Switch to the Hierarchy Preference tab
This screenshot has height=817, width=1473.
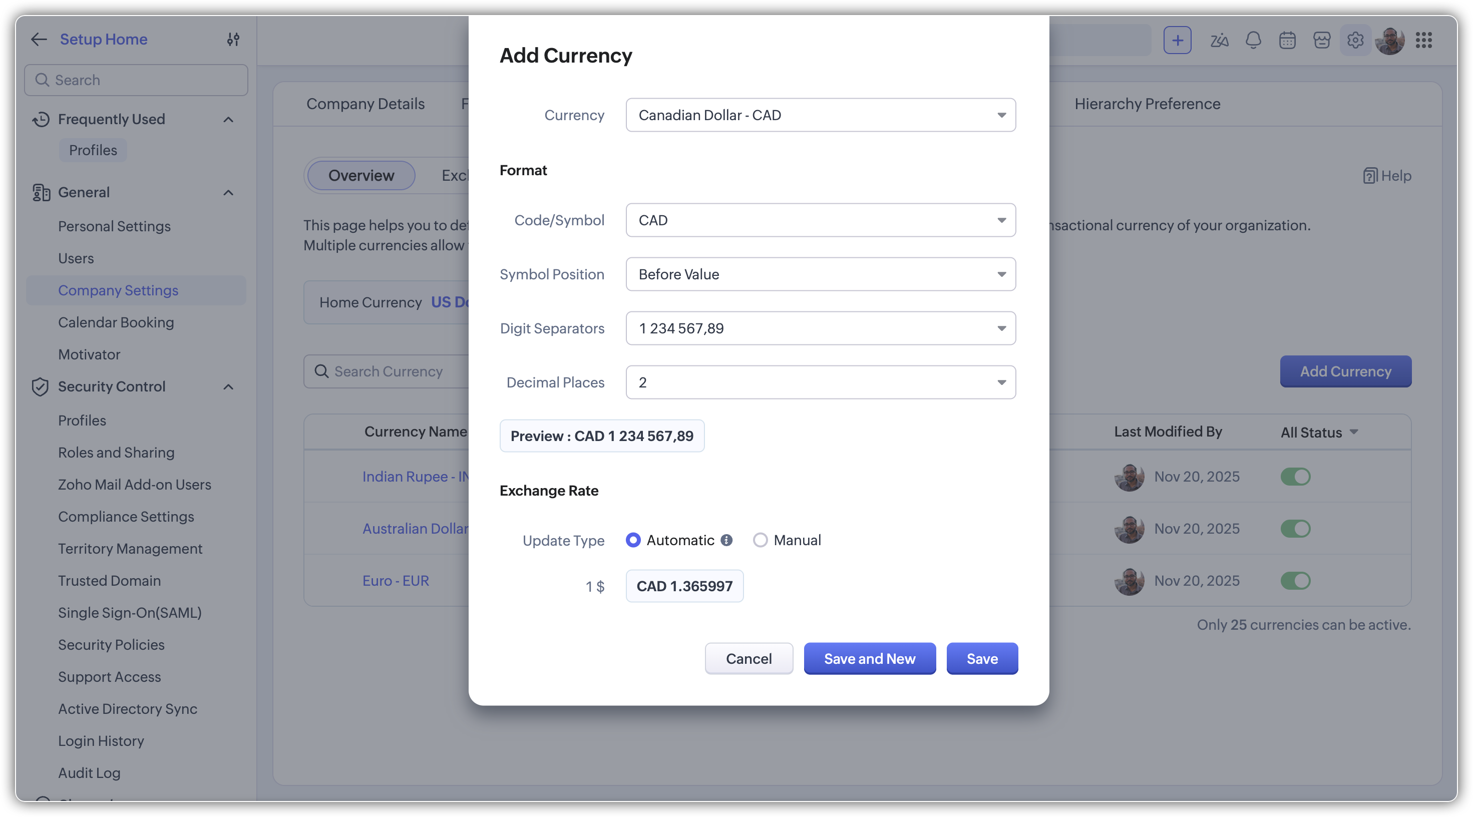(1147, 104)
